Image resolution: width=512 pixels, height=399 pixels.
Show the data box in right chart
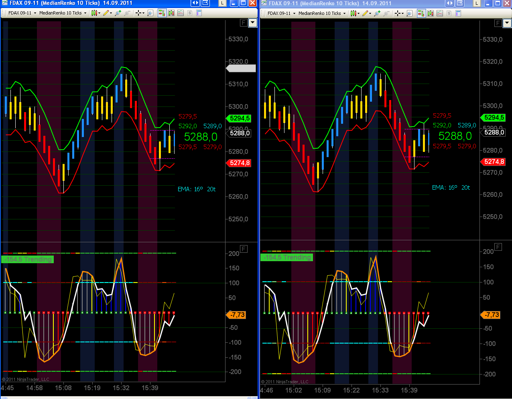coord(409,13)
